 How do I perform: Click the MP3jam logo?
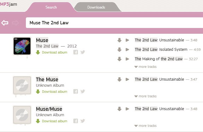[x=9, y=4]
